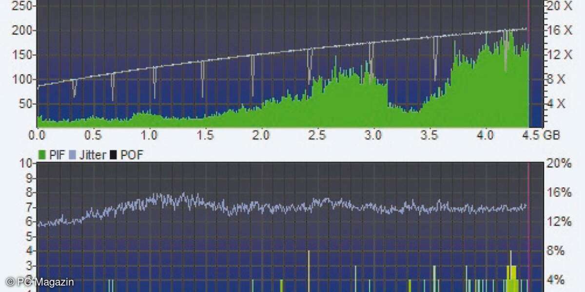Click the 0.0 x-axis origin label
Screen dimensions: 585x292
pyautogui.click(x=38, y=135)
